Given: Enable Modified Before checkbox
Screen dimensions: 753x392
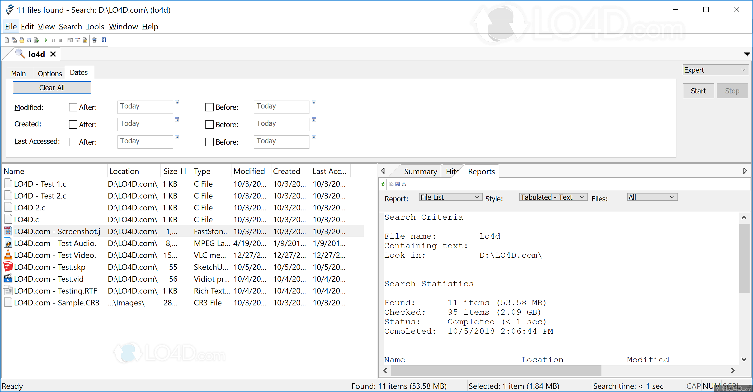Looking at the screenshot, I should pos(210,107).
